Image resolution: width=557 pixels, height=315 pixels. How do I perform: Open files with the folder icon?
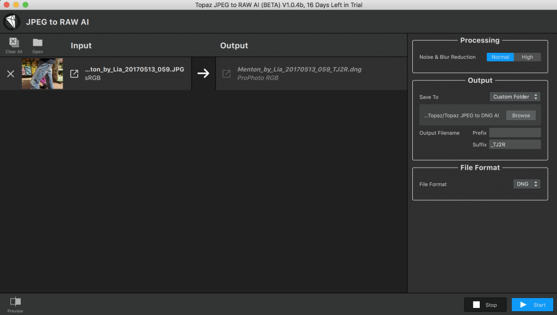pos(38,42)
